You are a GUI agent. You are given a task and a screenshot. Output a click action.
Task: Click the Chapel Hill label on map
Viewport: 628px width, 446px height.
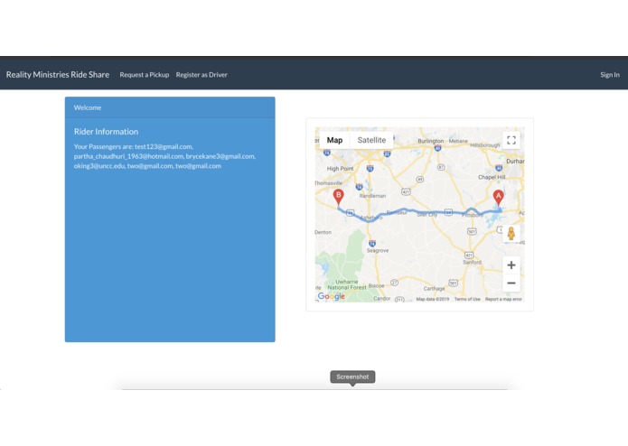(x=492, y=177)
